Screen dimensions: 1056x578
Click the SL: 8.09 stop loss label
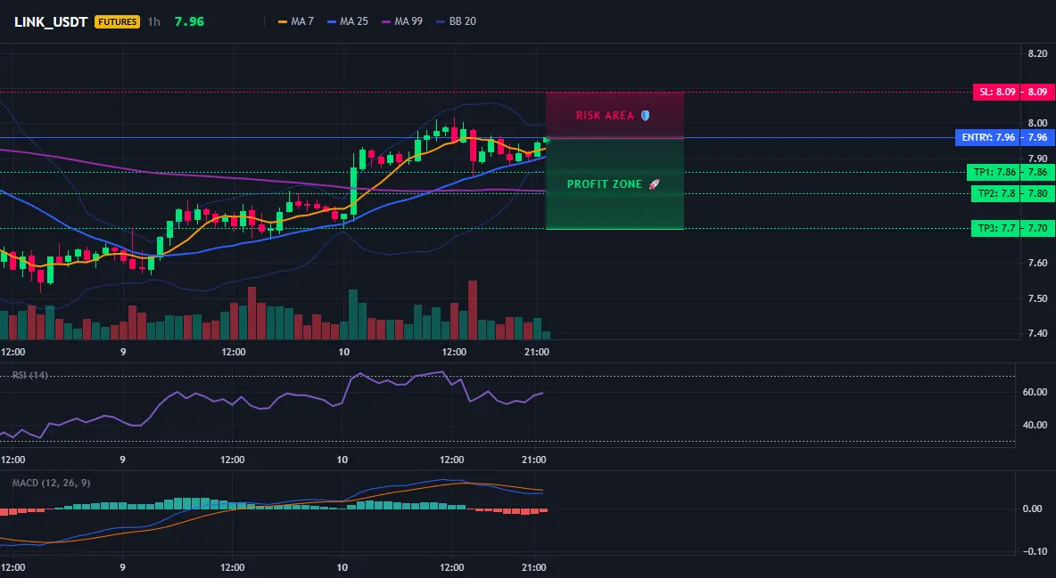pyautogui.click(x=996, y=93)
